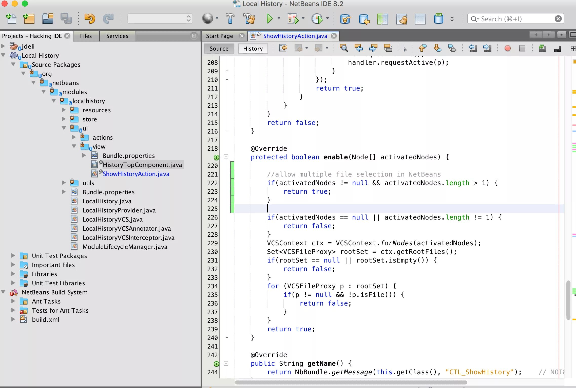Select LocalHistoryProvider.java in project tree
Image resolution: width=576 pixels, height=388 pixels.
click(x=119, y=210)
